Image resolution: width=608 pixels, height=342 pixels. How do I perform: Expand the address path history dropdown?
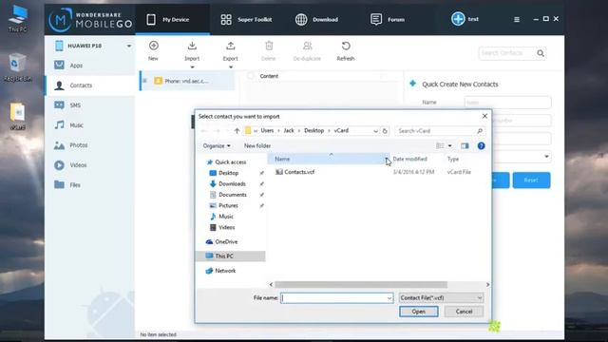375,131
